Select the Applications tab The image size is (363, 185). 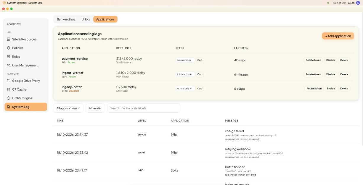[x=105, y=19]
